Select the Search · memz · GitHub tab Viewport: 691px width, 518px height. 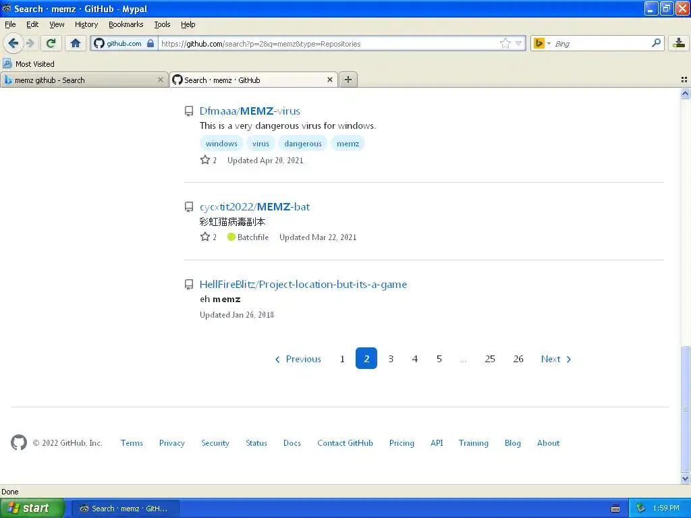tap(254, 80)
